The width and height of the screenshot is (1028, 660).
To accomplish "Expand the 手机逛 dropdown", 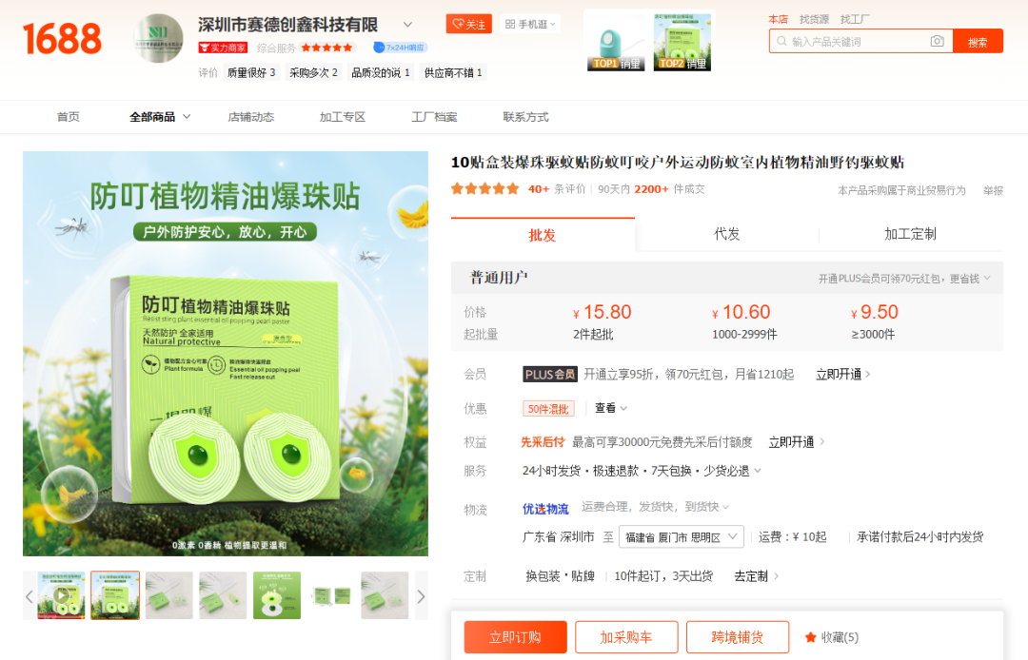I will tap(531, 25).
